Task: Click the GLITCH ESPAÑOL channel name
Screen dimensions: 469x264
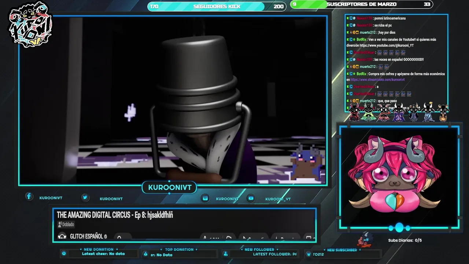Action: tap(86, 237)
